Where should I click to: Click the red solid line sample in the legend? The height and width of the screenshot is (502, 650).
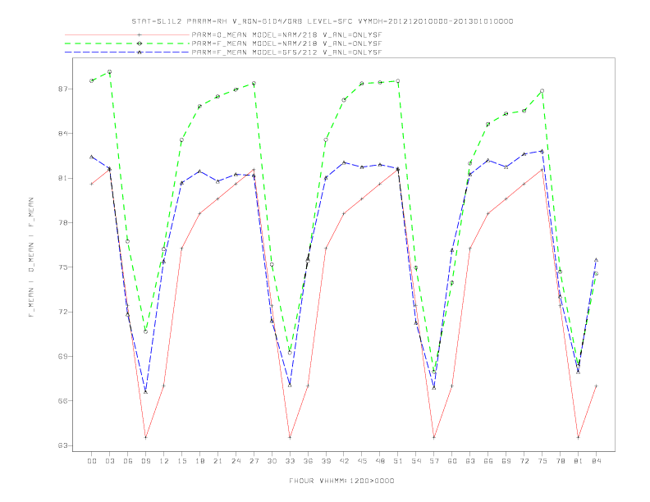click(127, 34)
